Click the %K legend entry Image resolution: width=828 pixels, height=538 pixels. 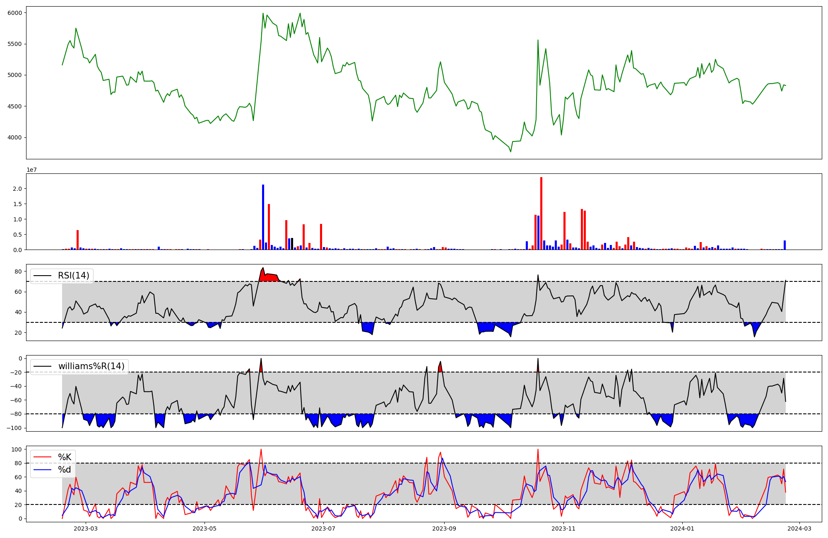(x=65, y=457)
